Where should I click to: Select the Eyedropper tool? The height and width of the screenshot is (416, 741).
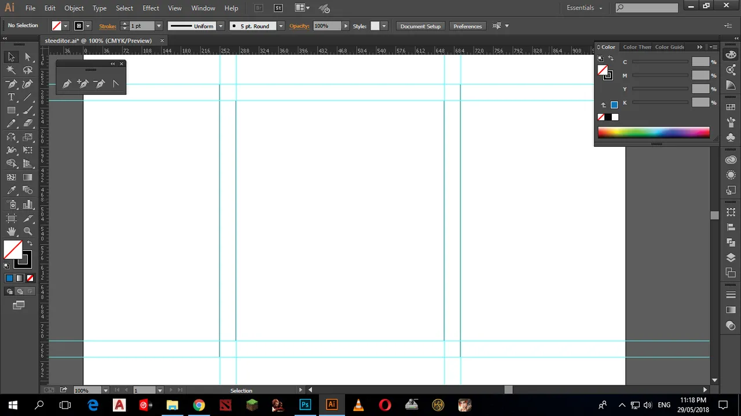pos(11,191)
